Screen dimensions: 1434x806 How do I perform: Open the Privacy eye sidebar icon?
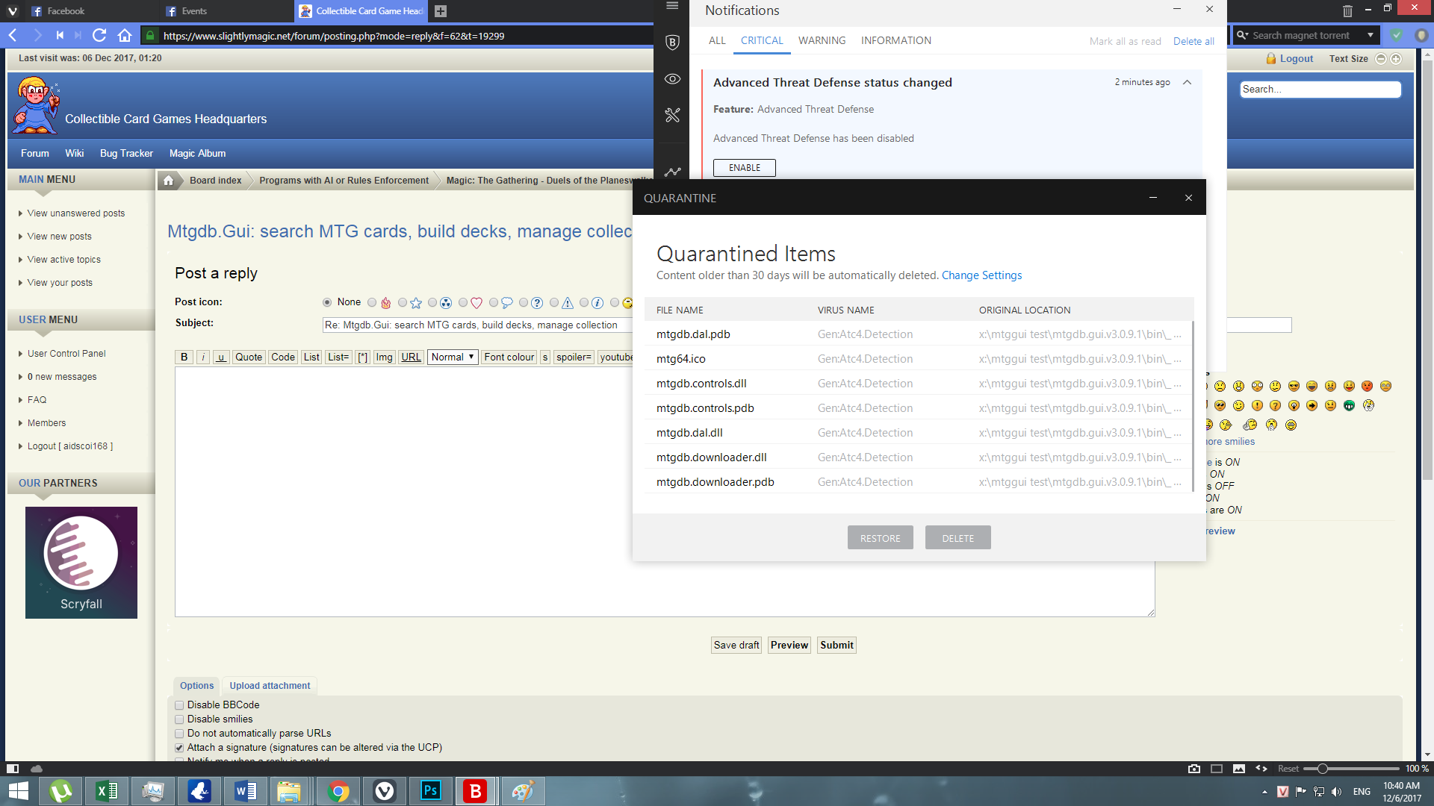tap(672, 79)
